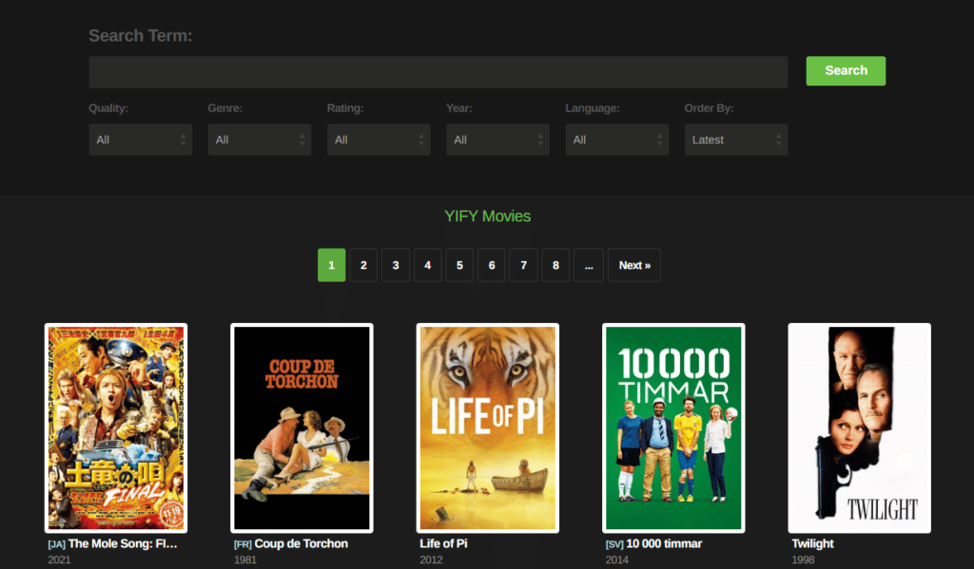Click the YIFY Movies heading
Image resolution: width=974 pixels, height=569 pixels.
(488, 216)
